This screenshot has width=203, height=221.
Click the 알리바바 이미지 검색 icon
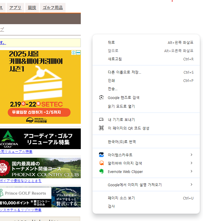coord(101,163)
